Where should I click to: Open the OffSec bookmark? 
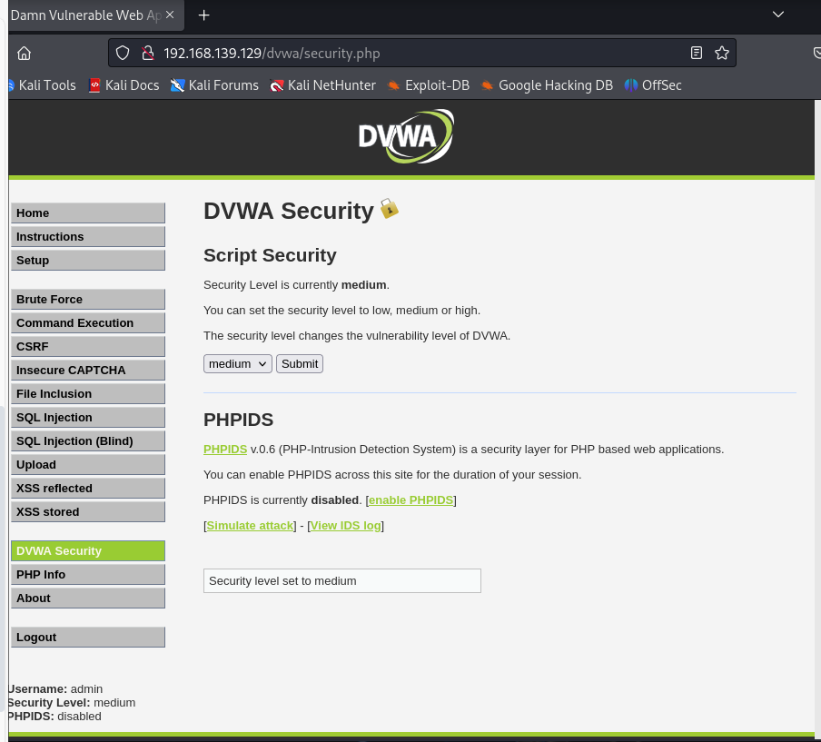coord(653,84)
